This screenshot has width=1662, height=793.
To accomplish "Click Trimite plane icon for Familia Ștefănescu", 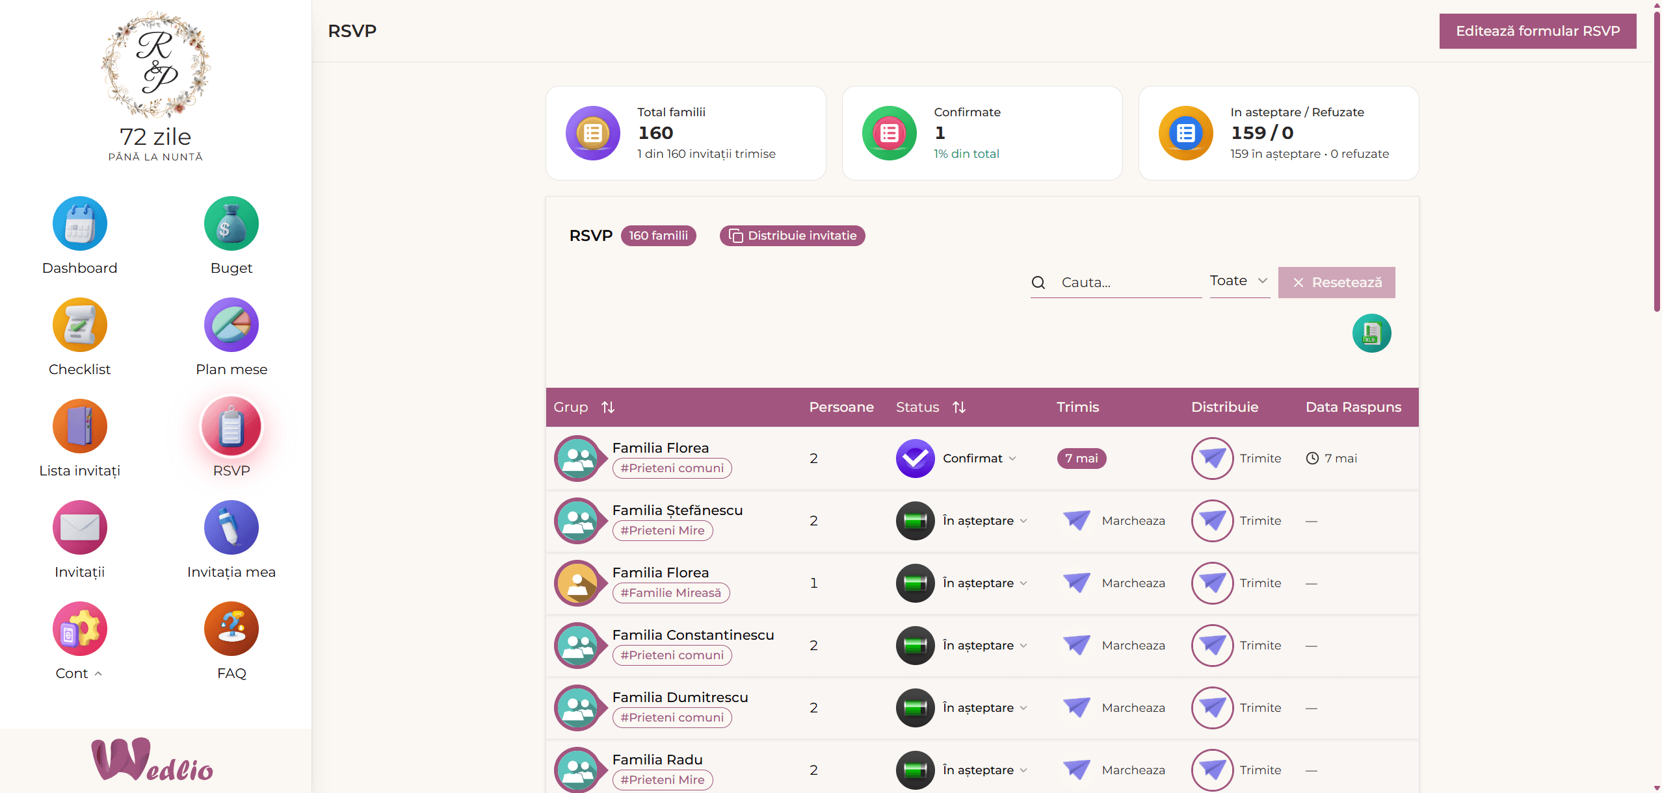I will click(x=1212, y=521).
